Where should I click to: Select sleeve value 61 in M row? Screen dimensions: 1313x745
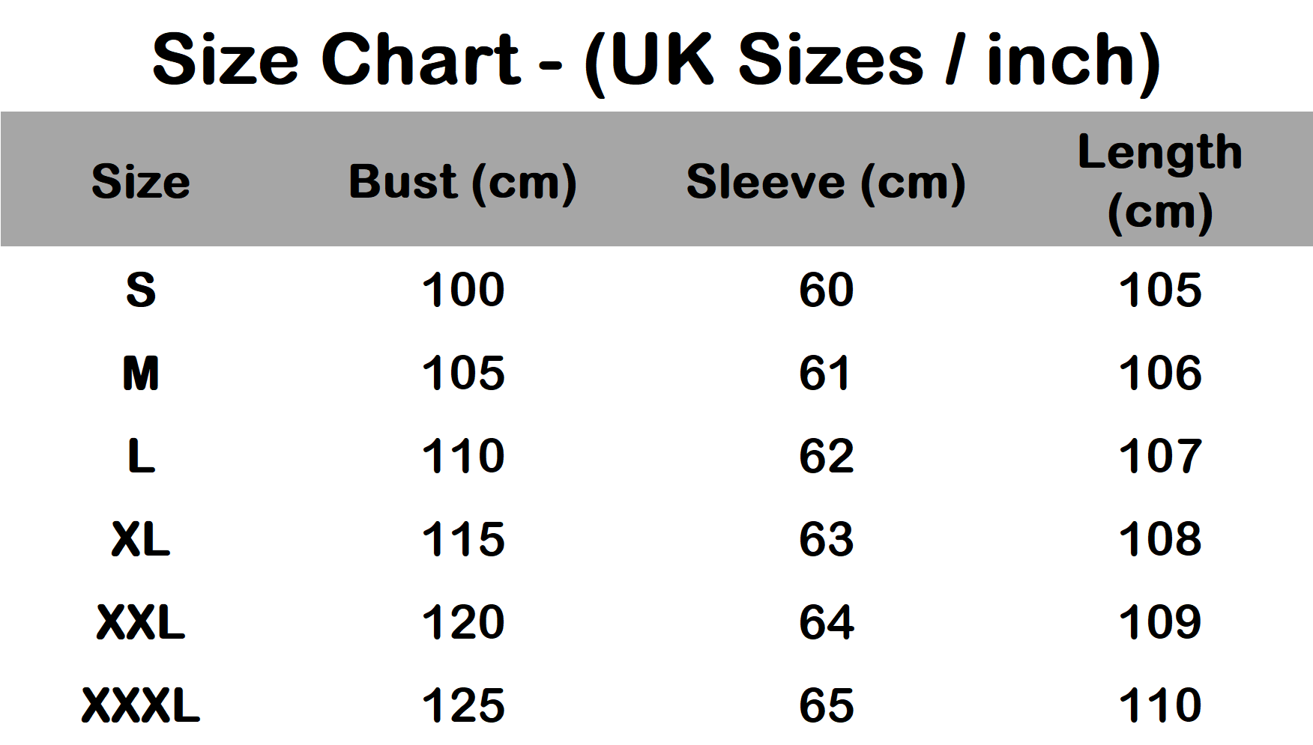(825, 373)
